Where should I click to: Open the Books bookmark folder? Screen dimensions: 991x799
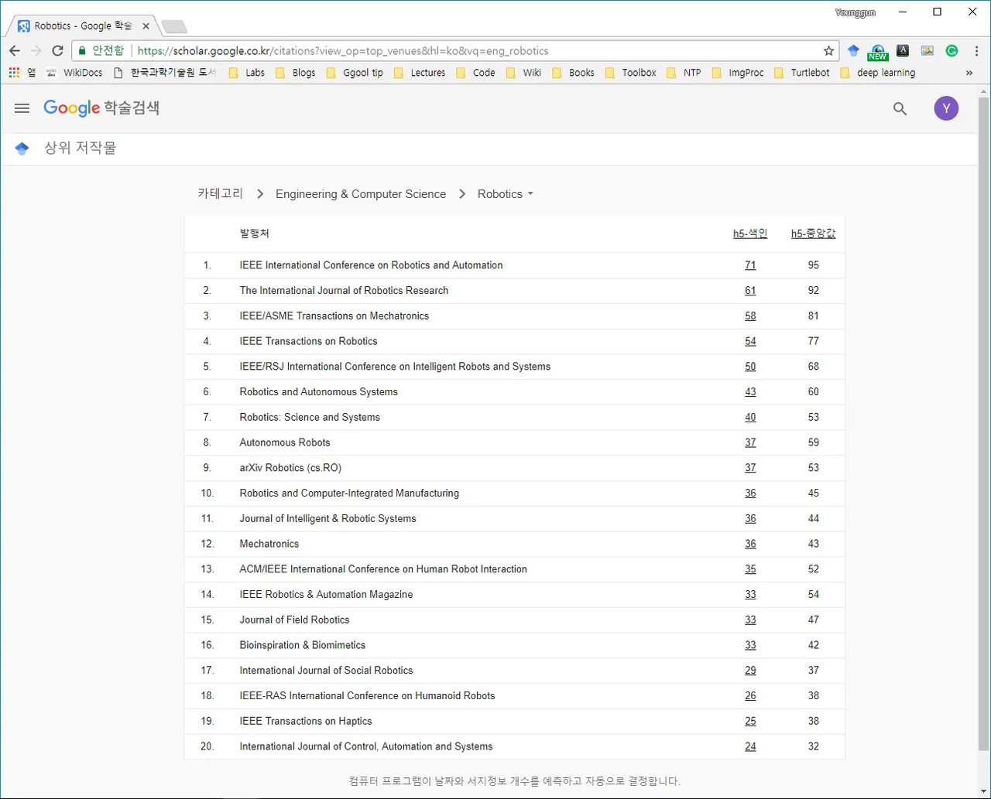point(573,73)
